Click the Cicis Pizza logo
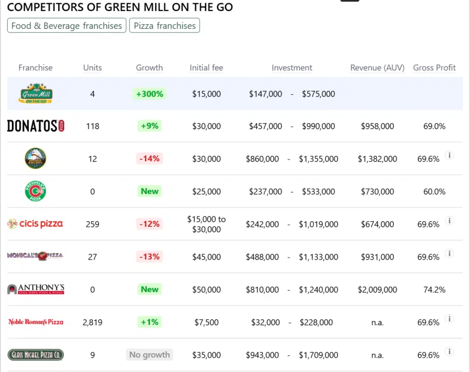The image size is (470, 372). coord(35,224)
